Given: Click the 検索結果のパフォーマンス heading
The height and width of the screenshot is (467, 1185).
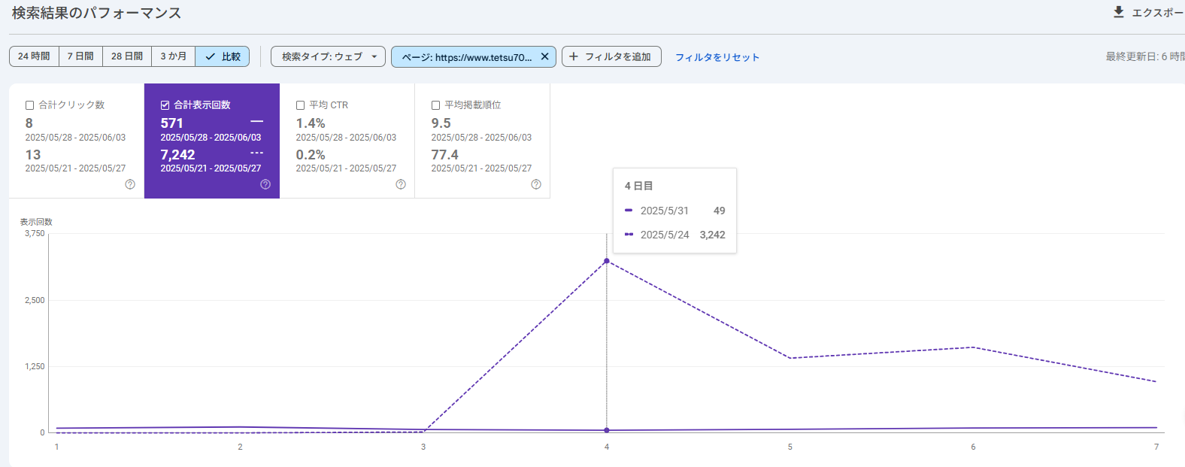Looking at the screenshot, I should [x=96, y=13].
